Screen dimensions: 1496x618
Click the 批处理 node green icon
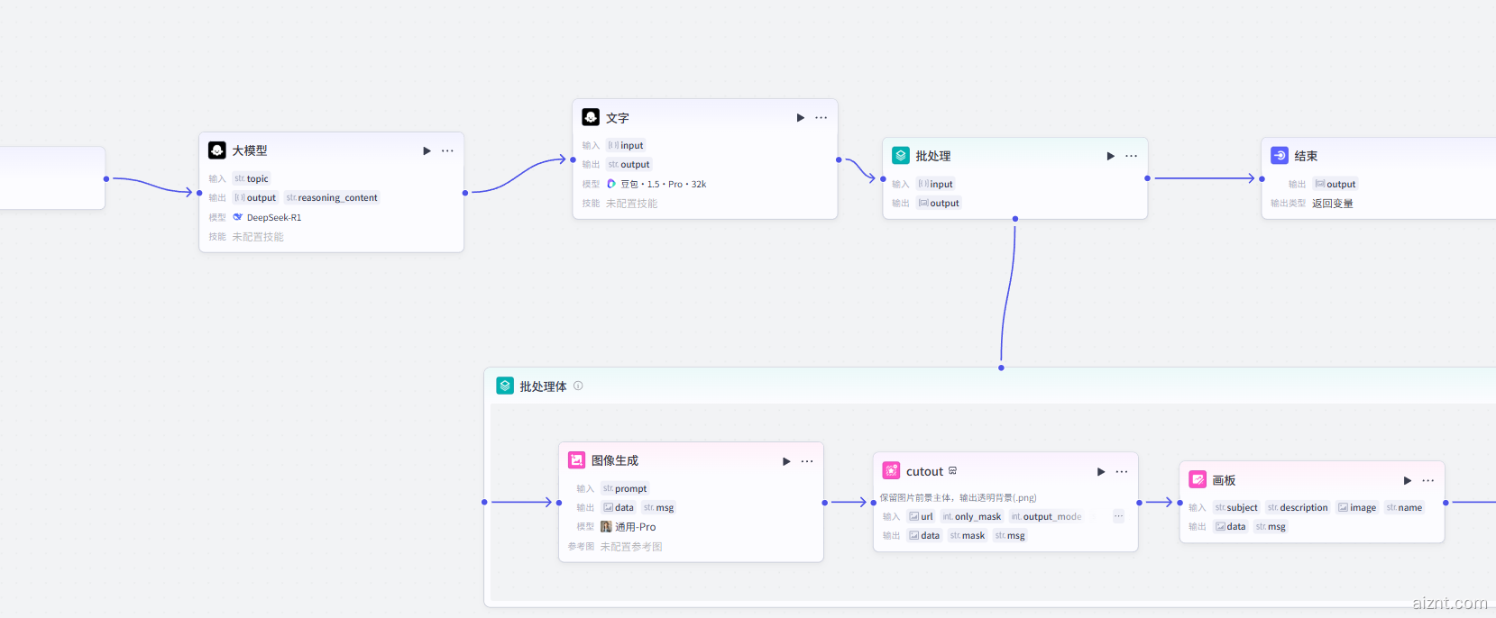pos(901,155)
